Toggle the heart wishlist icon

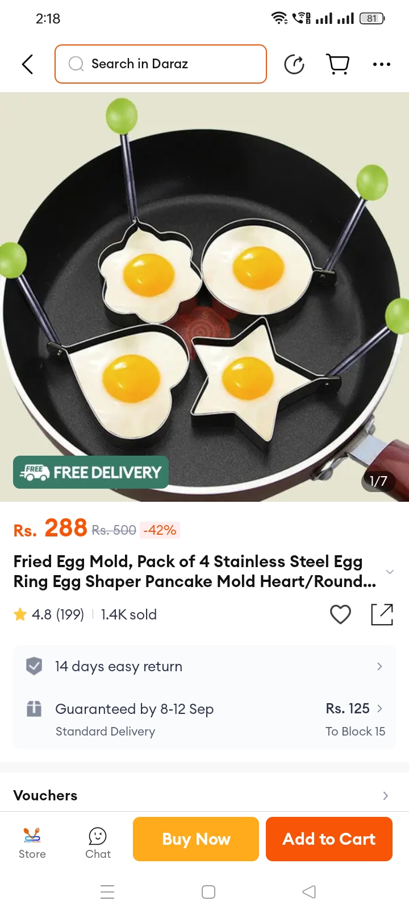click(x=340, y=614)
